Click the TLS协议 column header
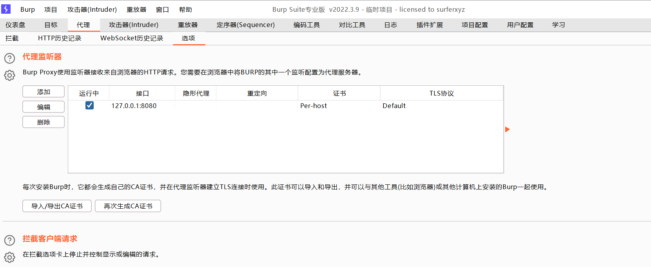The image size is (651, 267). click(x=442, y=93)
